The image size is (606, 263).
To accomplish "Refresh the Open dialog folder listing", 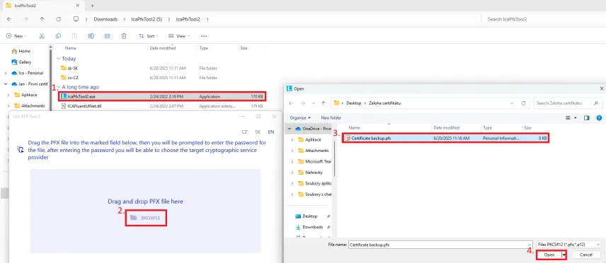I will click(524, 103).
